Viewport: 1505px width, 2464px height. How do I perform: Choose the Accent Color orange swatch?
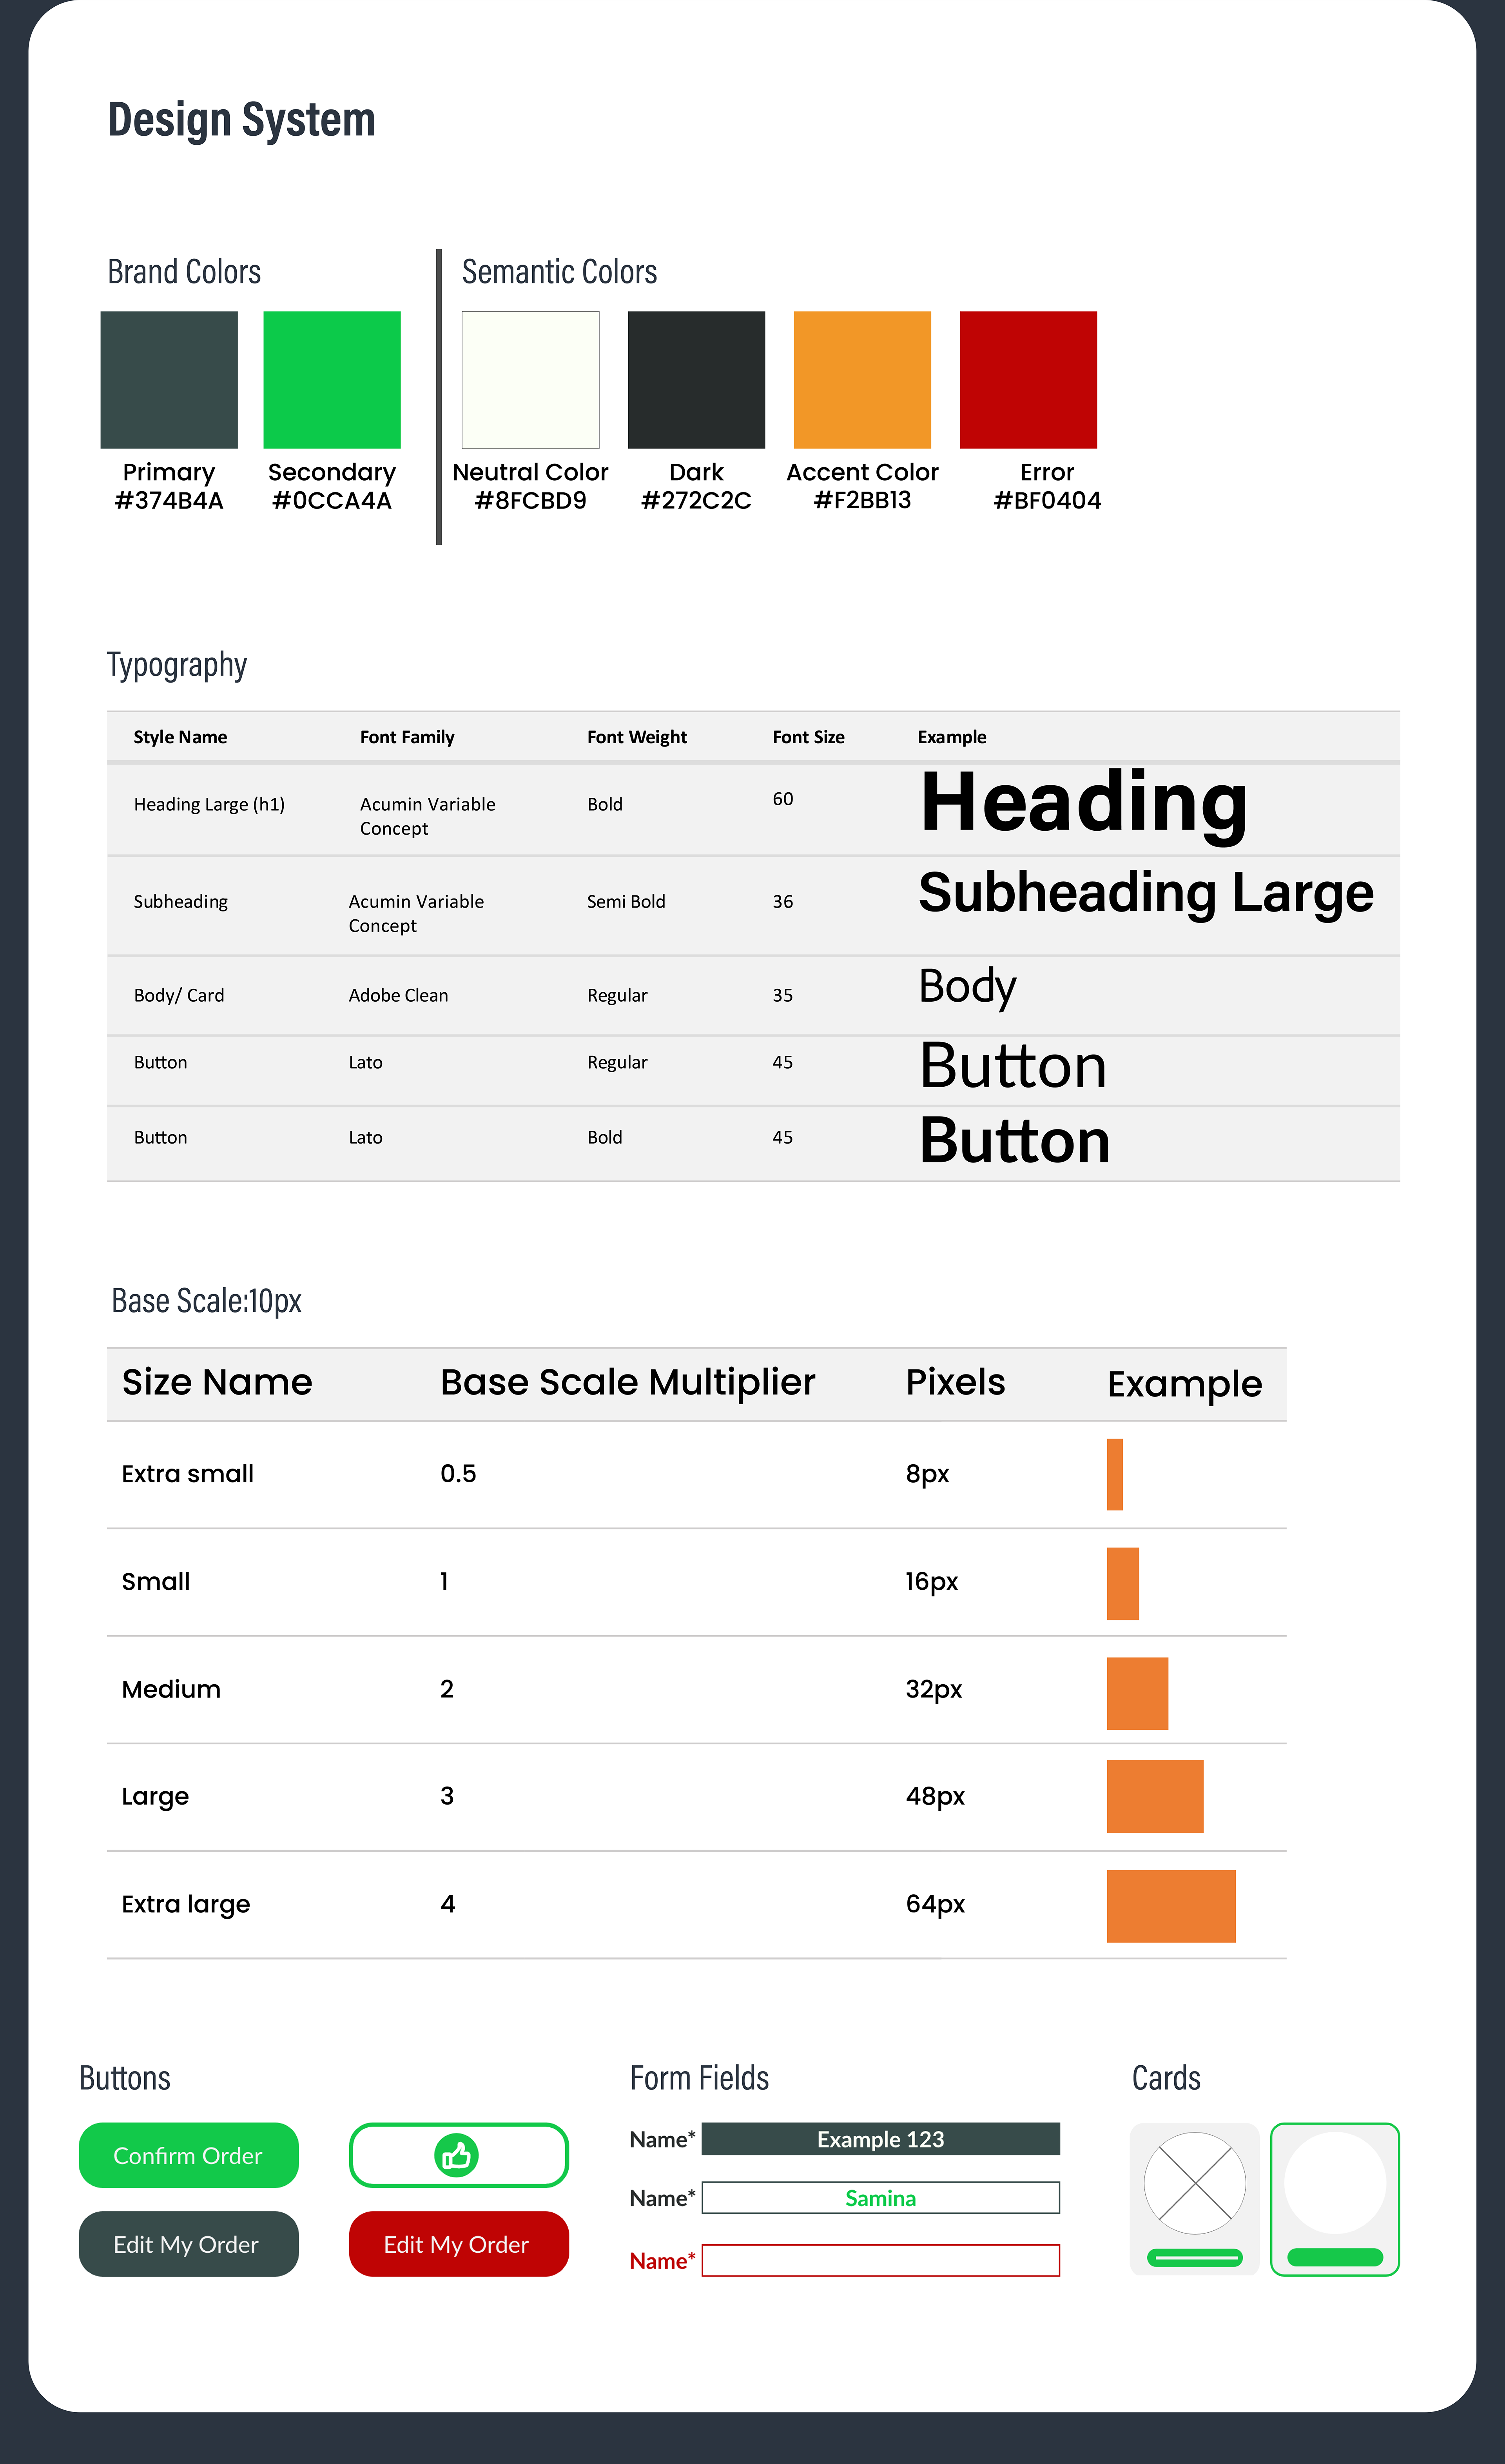pyautogui.click(x=862, y=380)
